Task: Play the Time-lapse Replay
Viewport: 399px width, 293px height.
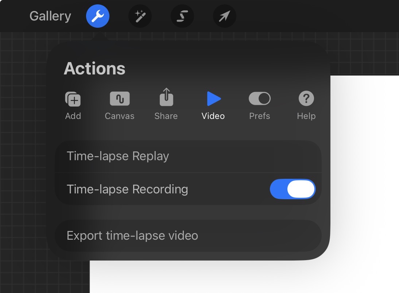Action: 188,156
